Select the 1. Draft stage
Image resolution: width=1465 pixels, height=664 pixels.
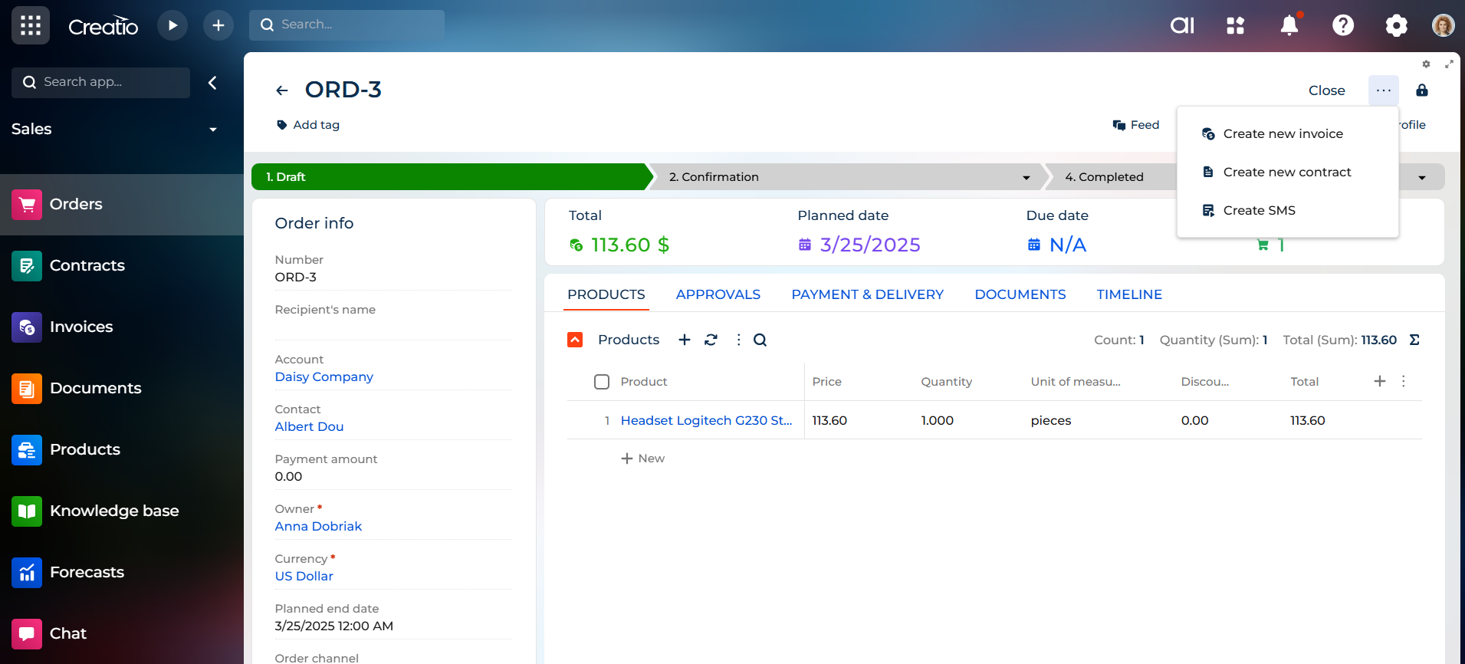452,177
